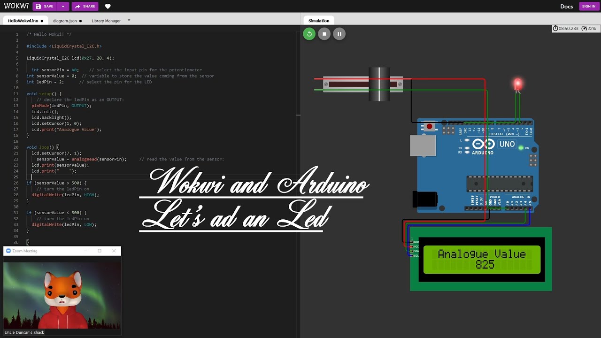Maximize the Zoom Meeting window

click(x=100, y=251)
